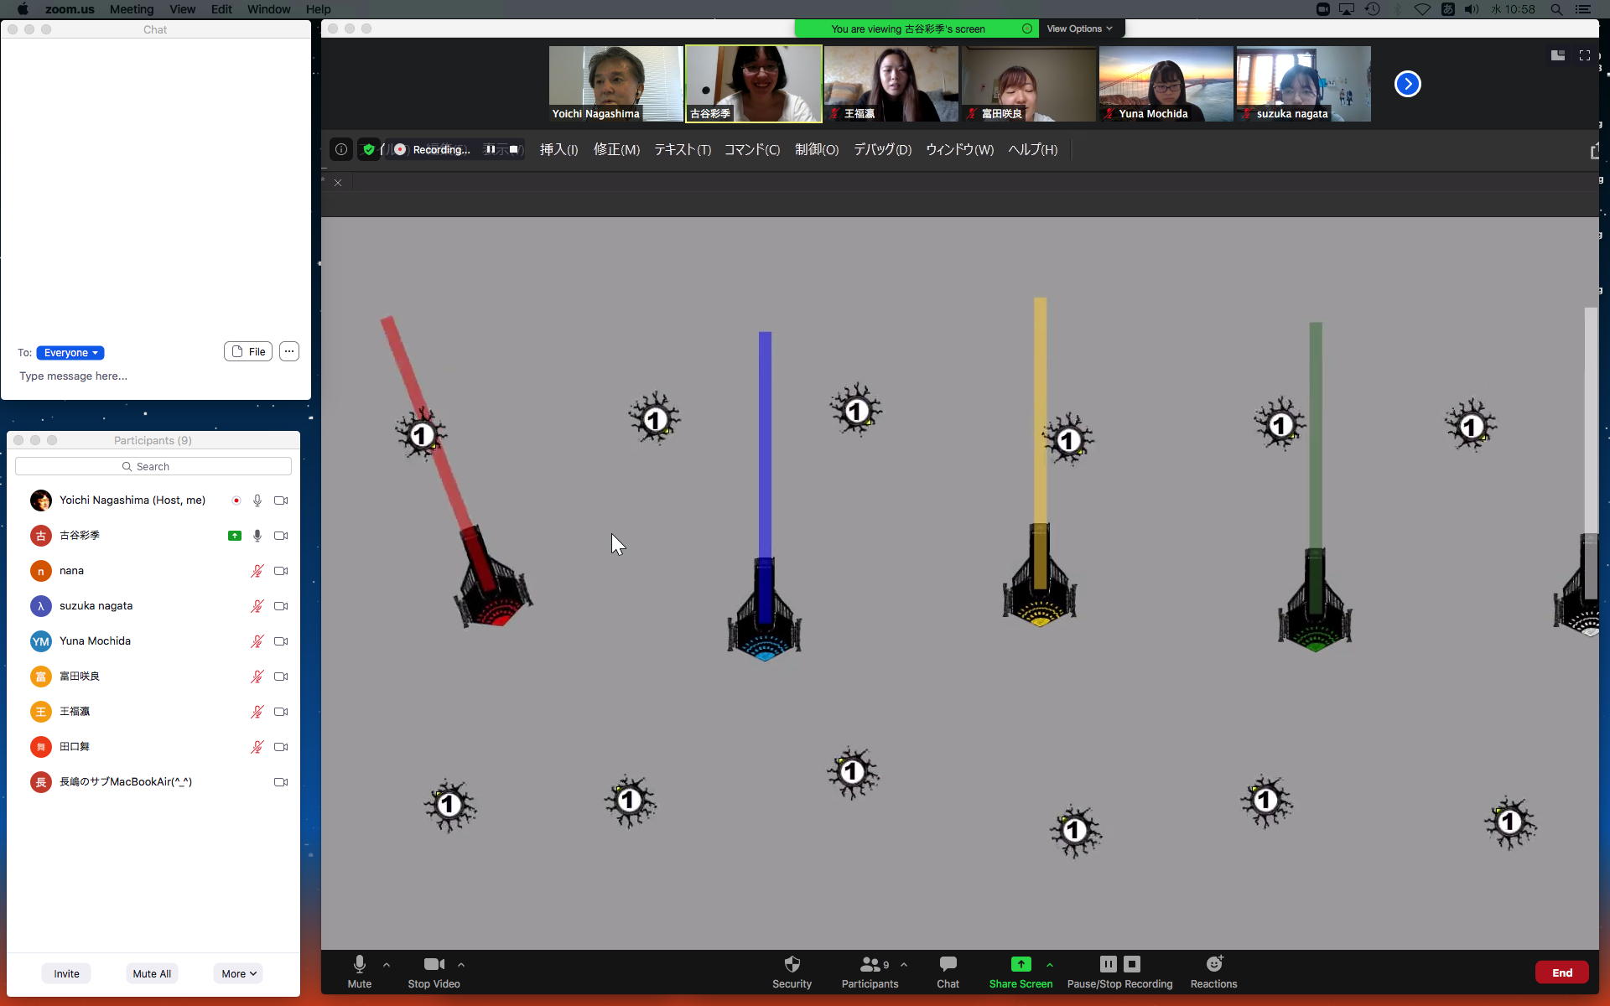
Task: Click the Security shield icon
Action: [792, 964]
